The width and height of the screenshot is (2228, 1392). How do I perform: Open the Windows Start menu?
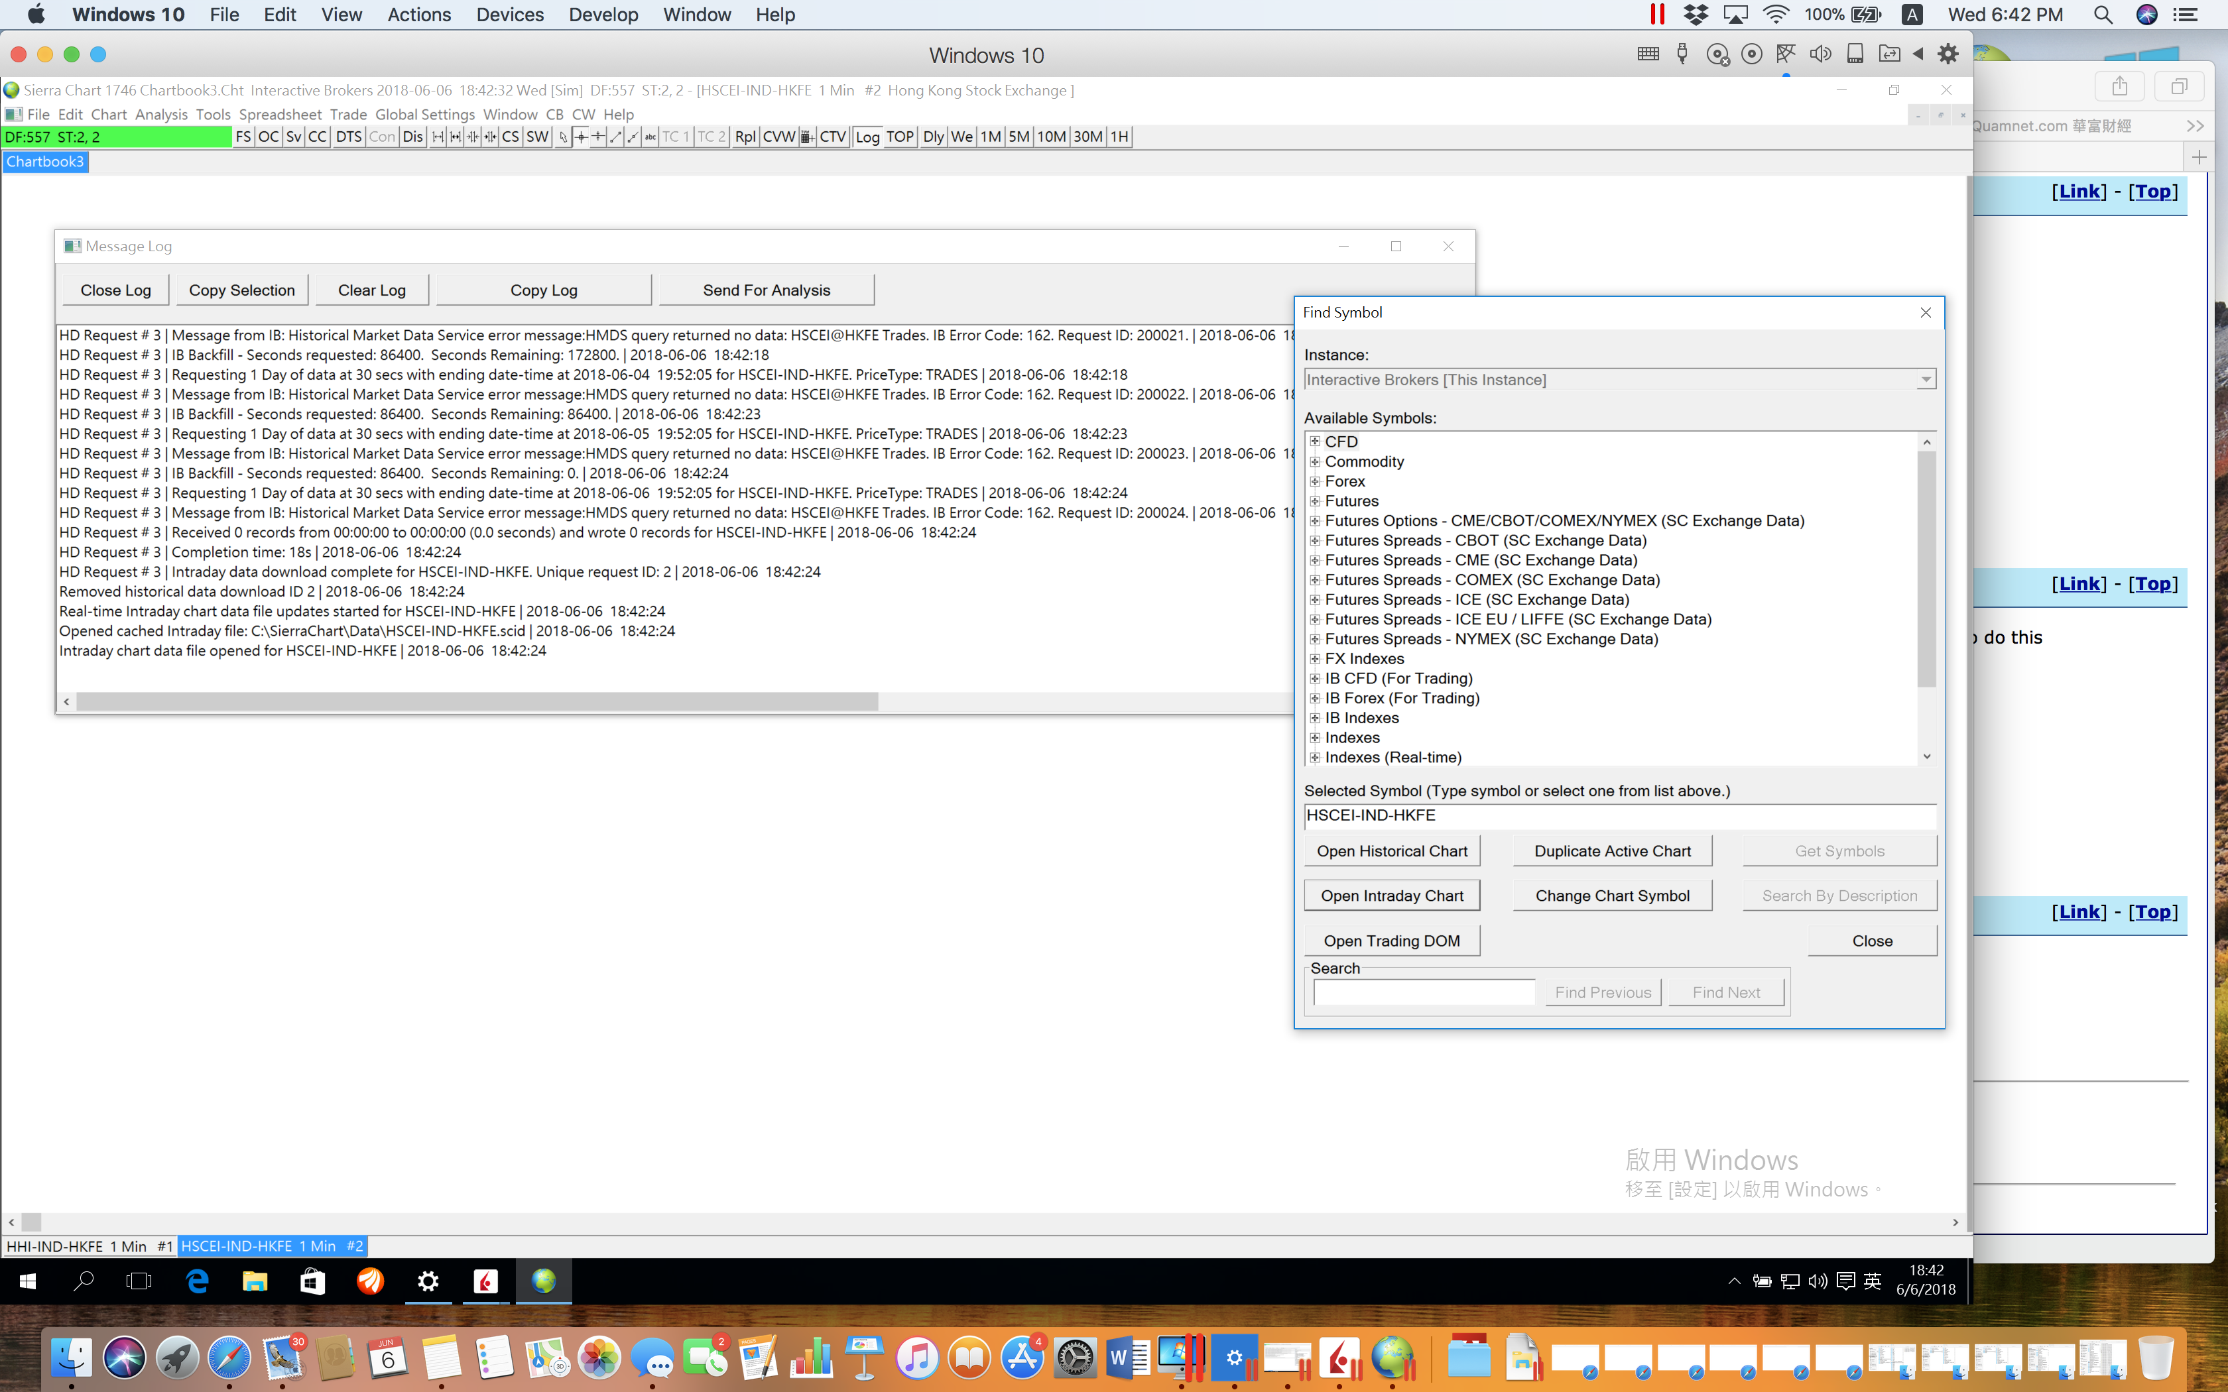pyautogui.click(x=28, y=1281)
